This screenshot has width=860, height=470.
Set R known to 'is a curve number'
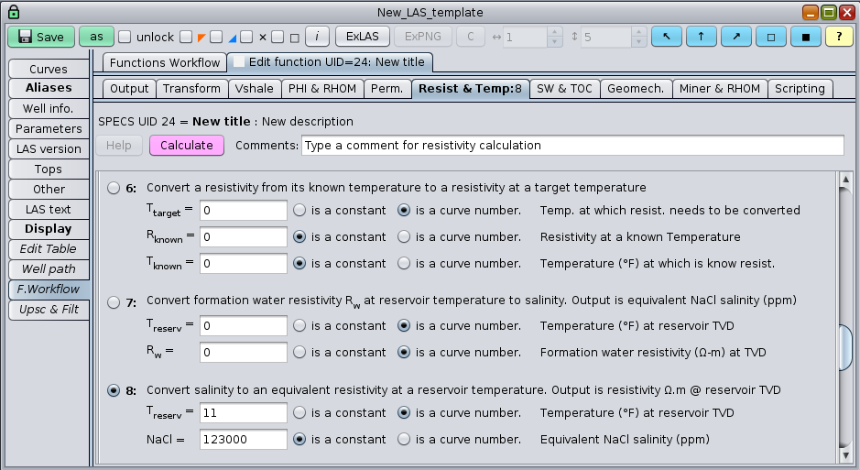click(x=404, y=237)
